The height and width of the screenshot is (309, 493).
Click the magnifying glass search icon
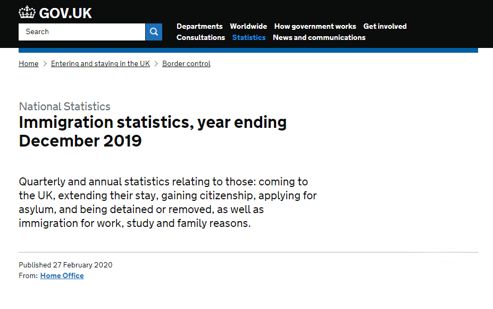click(154, 32)
